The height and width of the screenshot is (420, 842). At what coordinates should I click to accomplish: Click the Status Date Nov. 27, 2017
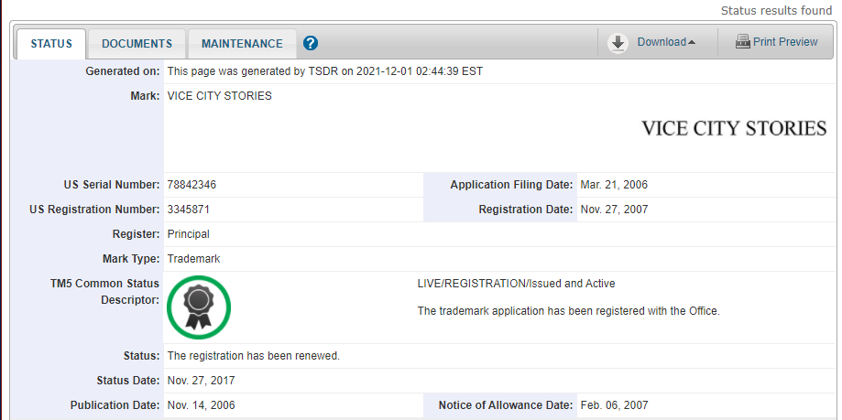coord(202,381)
